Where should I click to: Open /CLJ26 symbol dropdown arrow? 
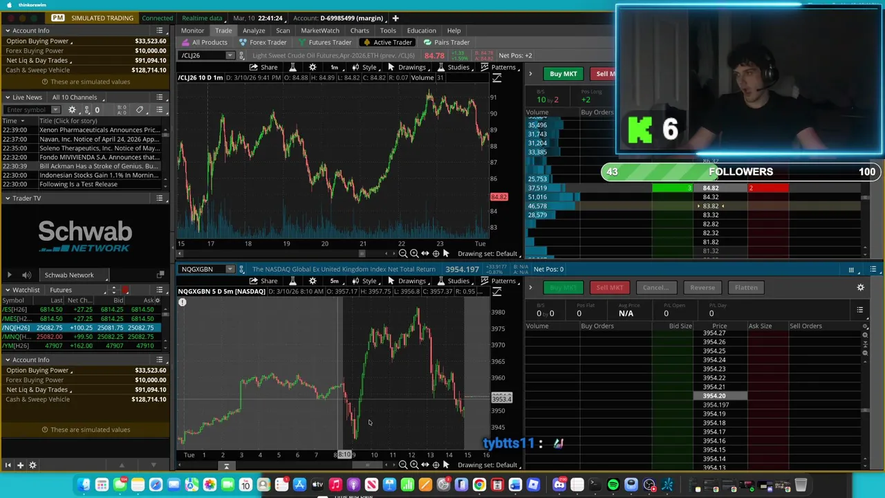pyautogui.click(x=231, y=55)
